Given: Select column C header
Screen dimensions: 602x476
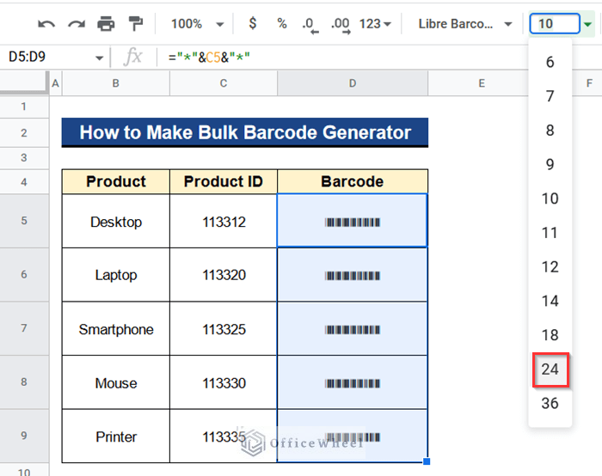Looking at the screenshot, I should pyautogui.click(x=224, y=83).
